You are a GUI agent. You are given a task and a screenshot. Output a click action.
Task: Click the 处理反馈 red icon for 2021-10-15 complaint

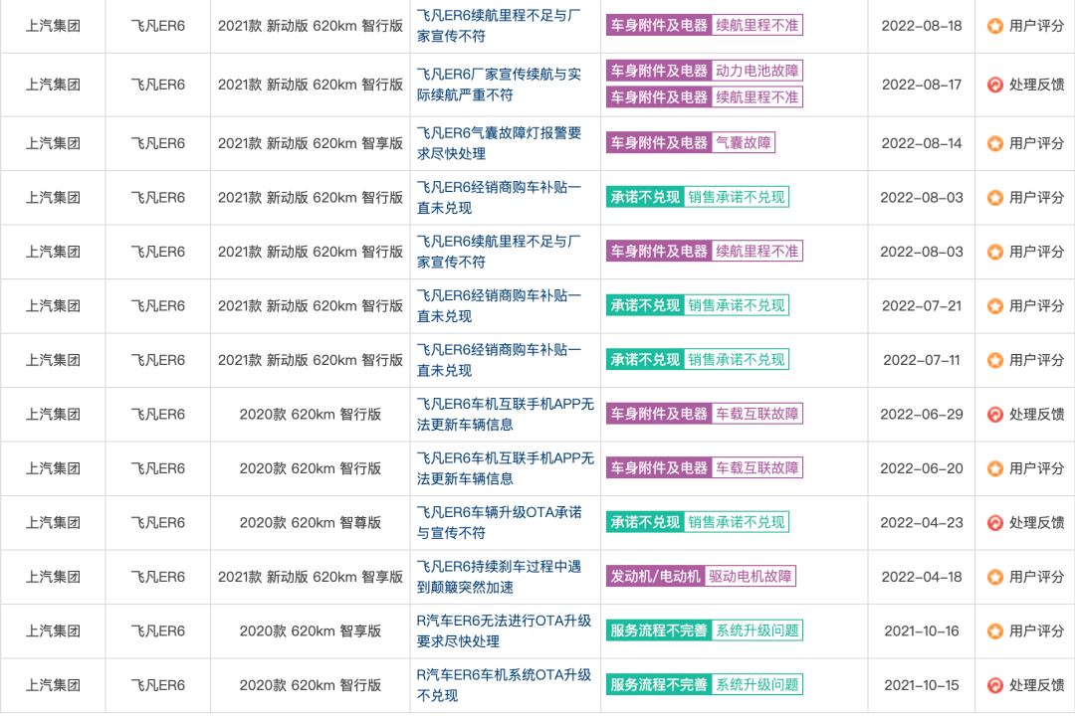coord(994,685)
